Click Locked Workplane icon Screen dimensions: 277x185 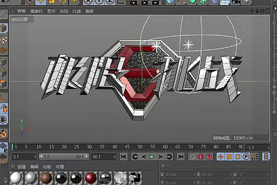click(x=4, y=147)
